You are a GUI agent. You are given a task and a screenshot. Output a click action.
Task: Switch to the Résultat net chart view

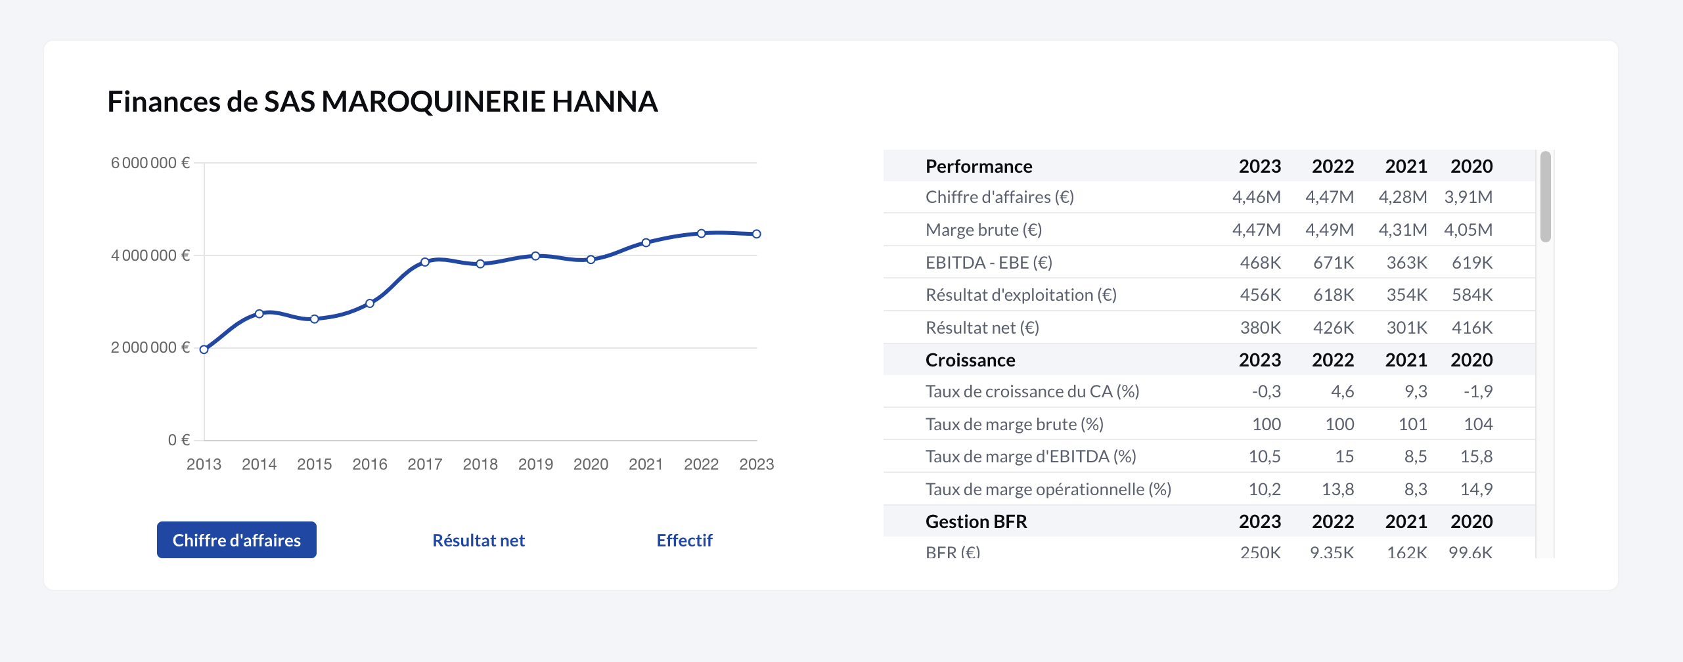click(478, 540)
